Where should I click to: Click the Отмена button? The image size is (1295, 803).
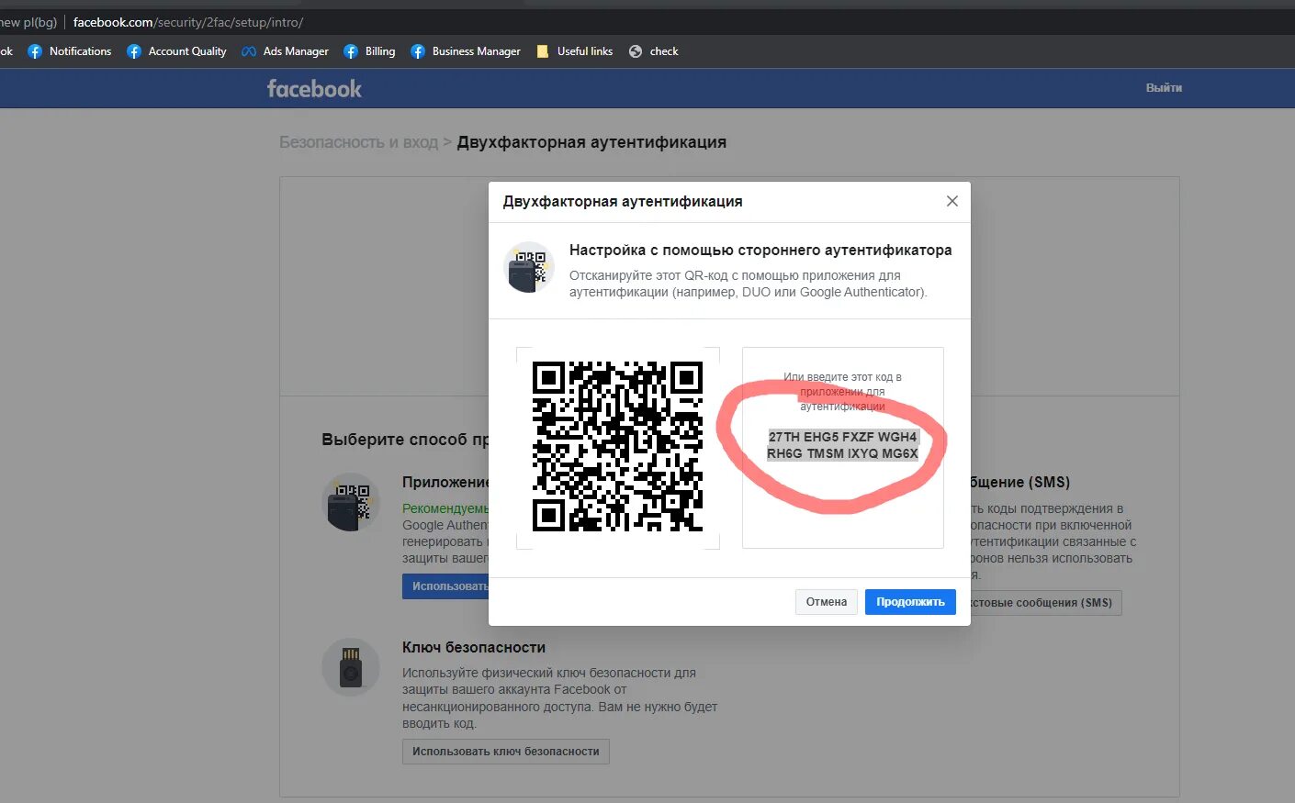(x=827, y=602)
